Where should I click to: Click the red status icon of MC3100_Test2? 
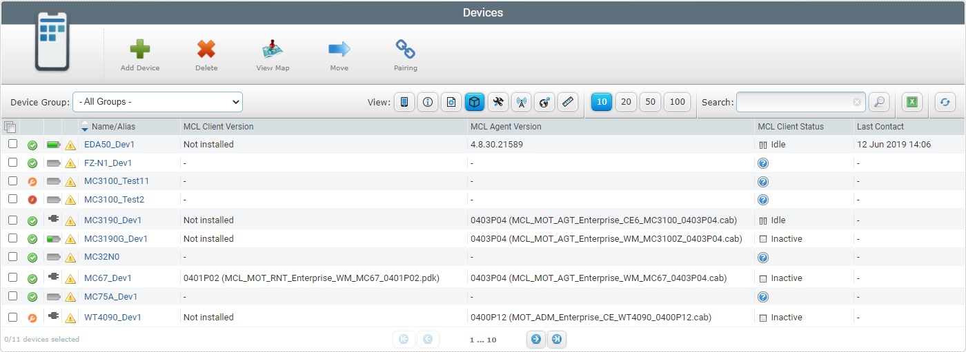click(x=32, y=200)
